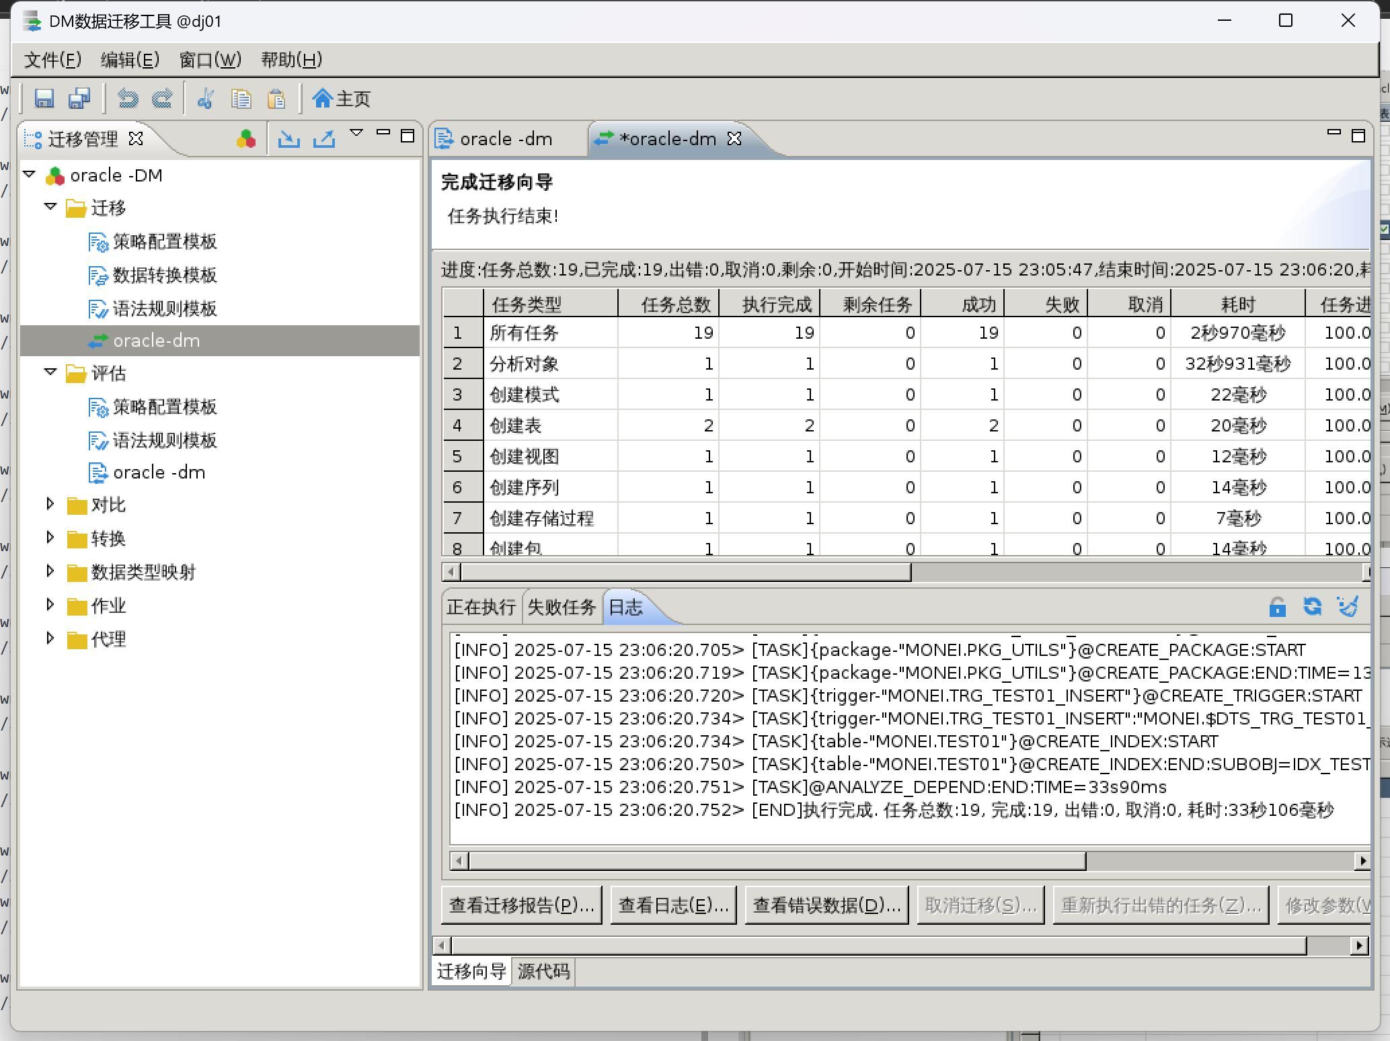Expand the 对比 folder

(x=50, y=504)
